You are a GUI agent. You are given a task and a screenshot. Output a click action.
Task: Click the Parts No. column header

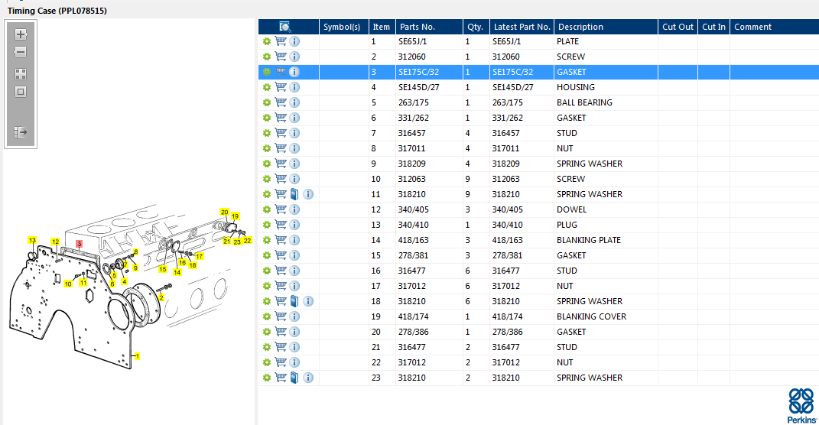click(x=429, y=27)
